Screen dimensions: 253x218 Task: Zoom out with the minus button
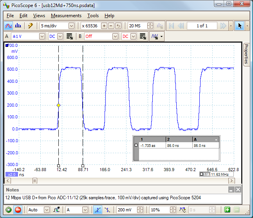pos(111,26)
